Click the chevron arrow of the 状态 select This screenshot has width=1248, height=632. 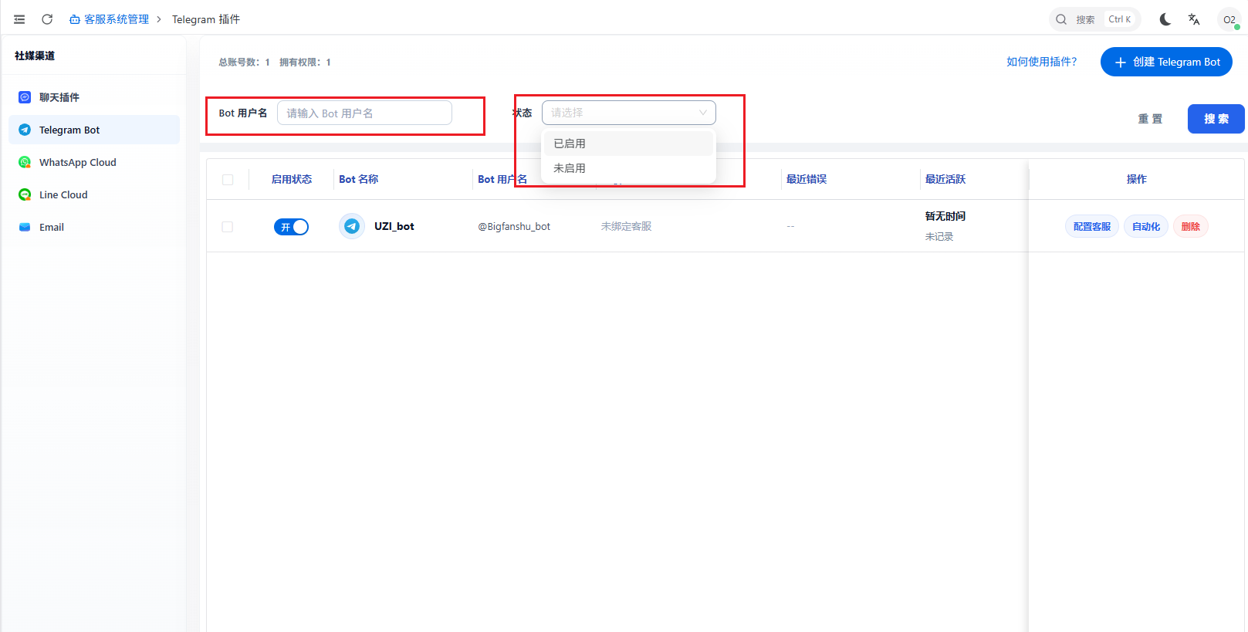click(x=702, y=113)
